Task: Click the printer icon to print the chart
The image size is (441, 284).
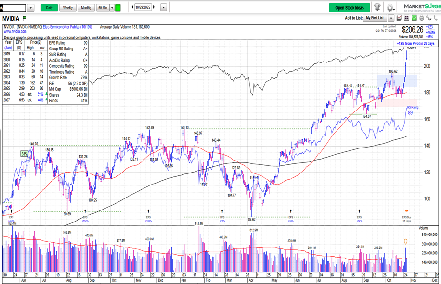Action: click(x=422, y=18)
